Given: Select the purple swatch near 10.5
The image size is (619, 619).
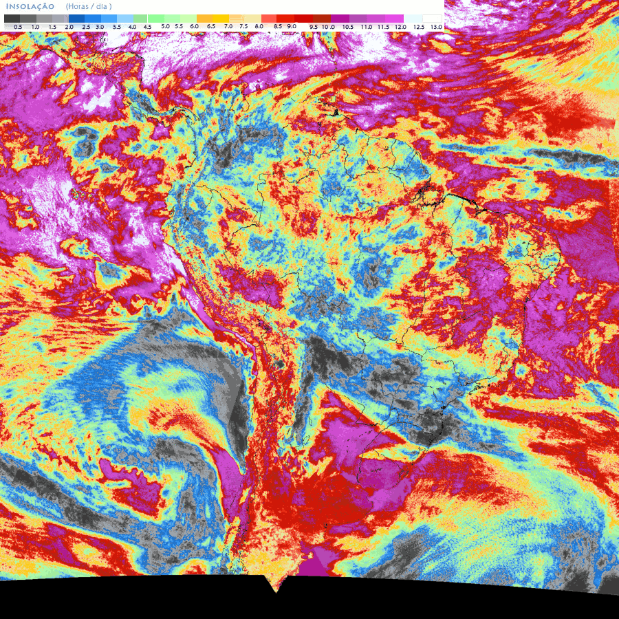Looking at the screenshot, I should (x=339, y=19).
